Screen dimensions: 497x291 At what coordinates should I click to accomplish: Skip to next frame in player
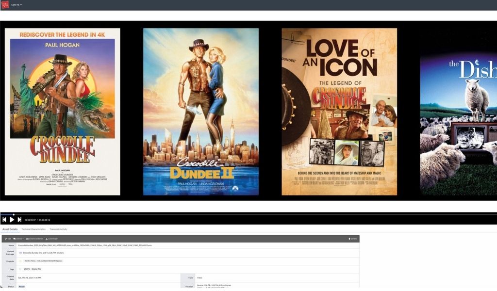coord(19,219)
